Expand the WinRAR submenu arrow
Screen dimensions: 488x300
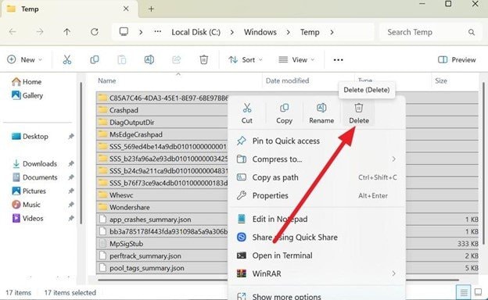click(x=393, y=273)
